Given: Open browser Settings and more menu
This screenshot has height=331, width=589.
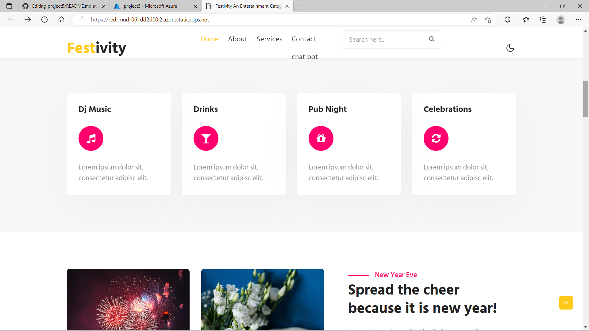Looking at the screenshot, I should (578, 20).
